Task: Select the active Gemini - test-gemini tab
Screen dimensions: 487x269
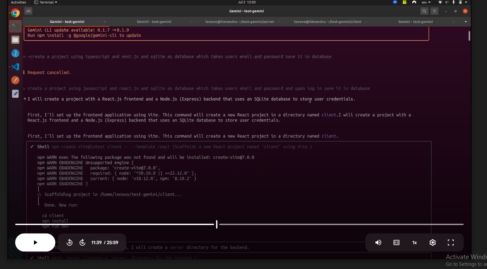Action: click(67, 22)
